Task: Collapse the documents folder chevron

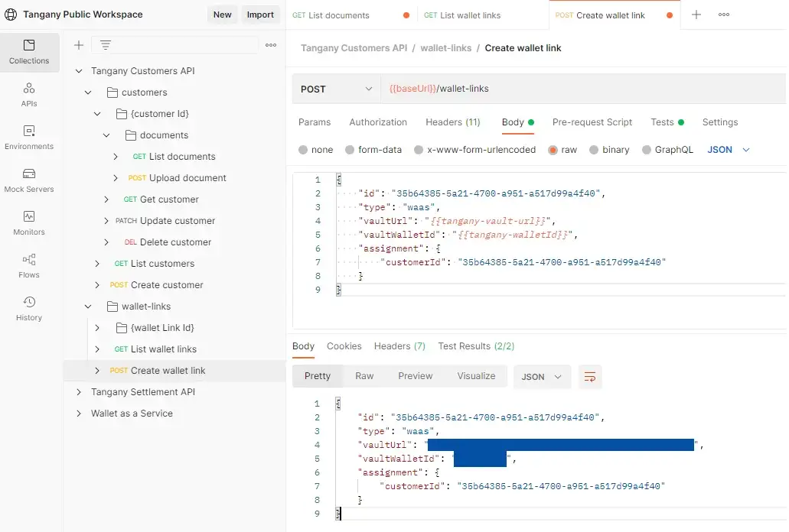Action: [106, 135]
